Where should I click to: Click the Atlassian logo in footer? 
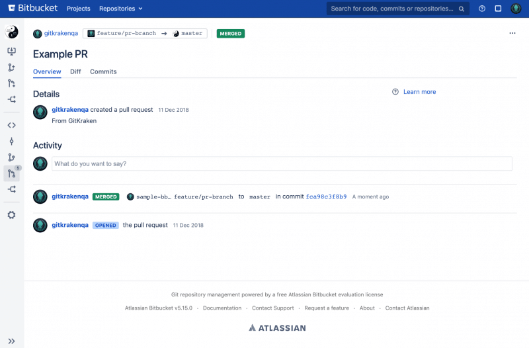click(x=277, y=327)
